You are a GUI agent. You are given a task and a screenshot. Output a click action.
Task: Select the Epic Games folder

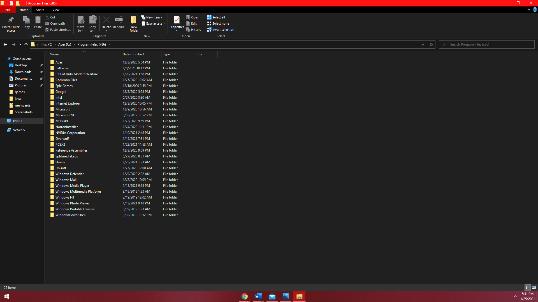pyautogui.click(x=64, y=86)
